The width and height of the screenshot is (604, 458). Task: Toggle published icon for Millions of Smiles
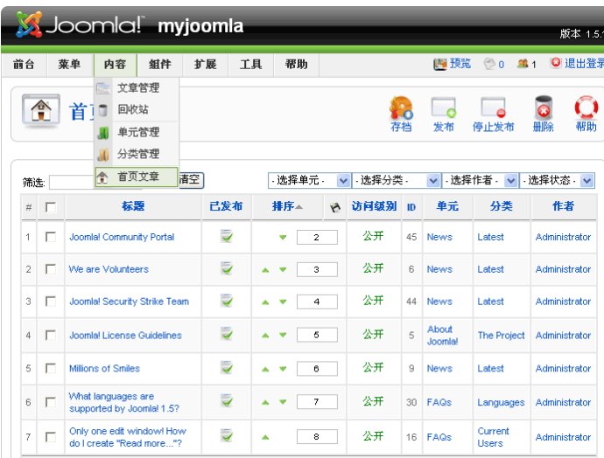pyautogui.click(x=227, y=368)
